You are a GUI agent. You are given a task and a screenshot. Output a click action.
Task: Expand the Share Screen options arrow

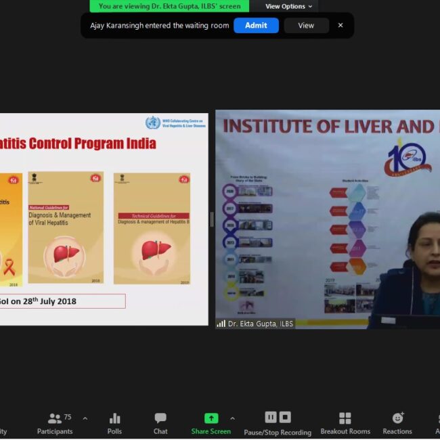tap(232, 418)
